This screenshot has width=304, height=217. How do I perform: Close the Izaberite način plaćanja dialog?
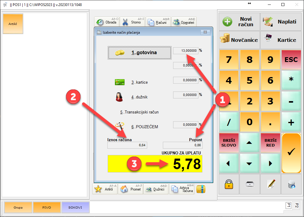[205, 32]
